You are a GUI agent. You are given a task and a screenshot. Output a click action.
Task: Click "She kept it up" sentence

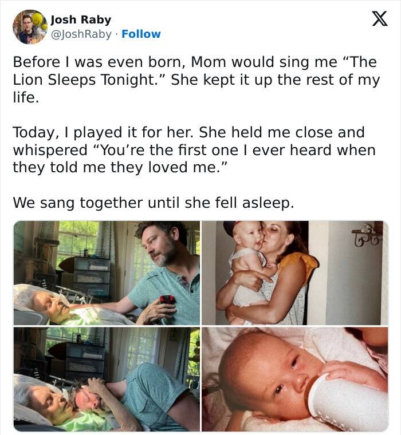pos(275,80)
